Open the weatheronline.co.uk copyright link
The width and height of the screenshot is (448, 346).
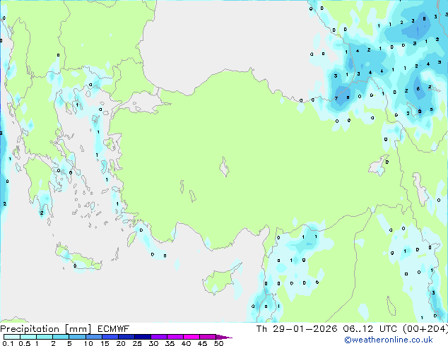[389, 340]
